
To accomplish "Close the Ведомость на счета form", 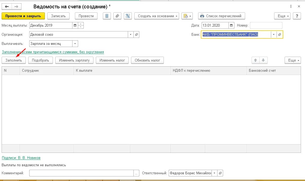I will (x=299, y=6).
